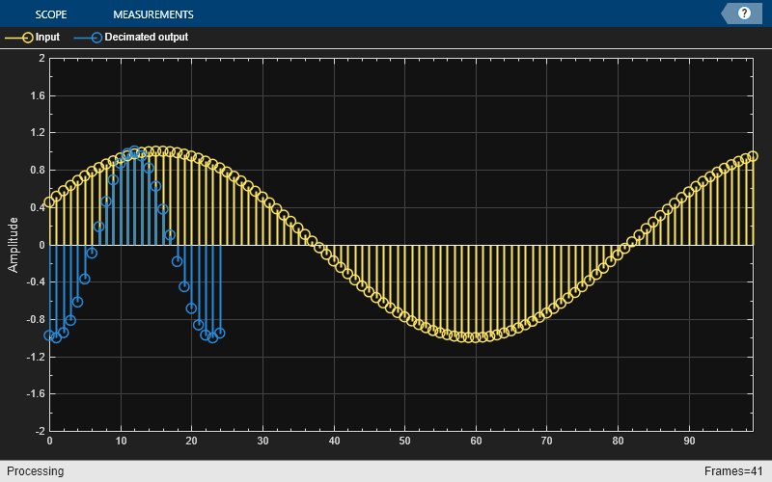772x482 pixels.
Task: Click y-axis tick label 0.8
Action: [x=38, y=171]
